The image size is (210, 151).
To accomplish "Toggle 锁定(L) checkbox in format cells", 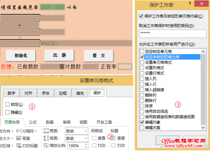I will (x=7, y=104).
